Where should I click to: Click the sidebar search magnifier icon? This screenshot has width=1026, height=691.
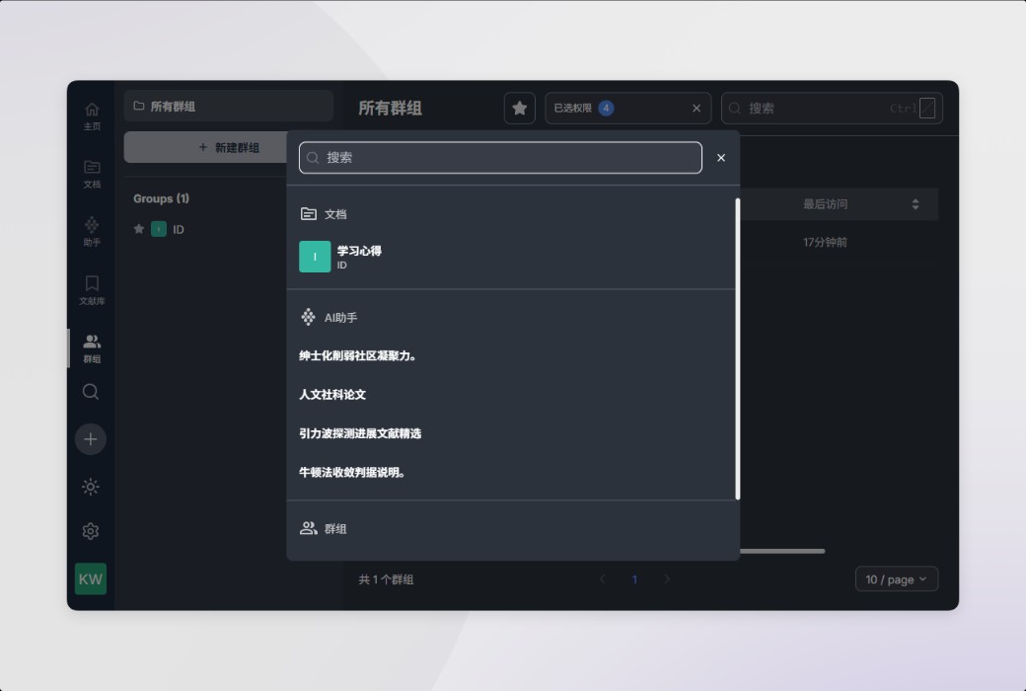(x=91, y=392)
